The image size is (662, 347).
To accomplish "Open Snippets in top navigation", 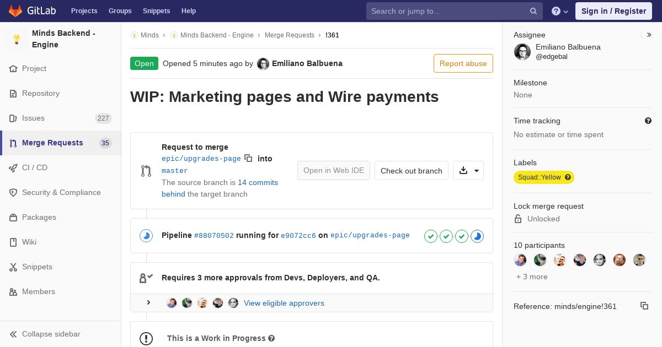I will pyautogui.click(x=157, y=11).
